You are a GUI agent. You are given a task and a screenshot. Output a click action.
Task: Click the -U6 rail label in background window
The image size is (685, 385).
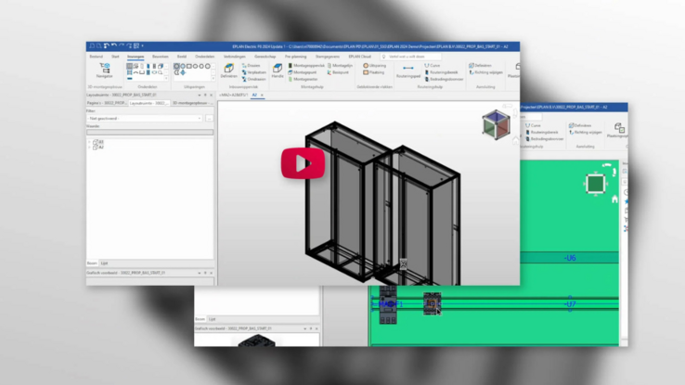point(570,258)
